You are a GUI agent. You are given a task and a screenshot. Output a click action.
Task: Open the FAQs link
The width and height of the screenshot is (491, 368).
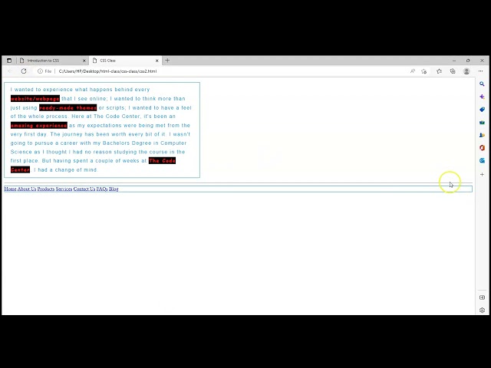coord(102,189)
